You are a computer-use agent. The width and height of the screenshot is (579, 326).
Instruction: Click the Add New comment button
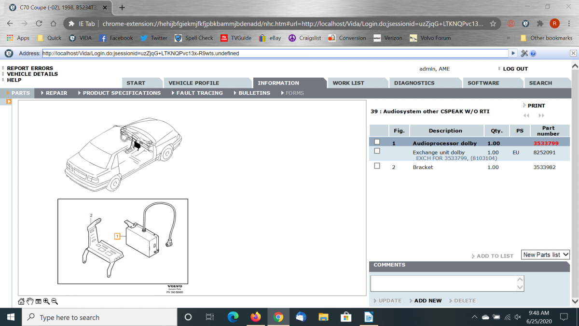[427, 300]
